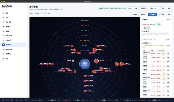This screenshot has height=102, width=174.
Task: Select the 异动 tab in the bottom ticker
Action: coord(7,100)
